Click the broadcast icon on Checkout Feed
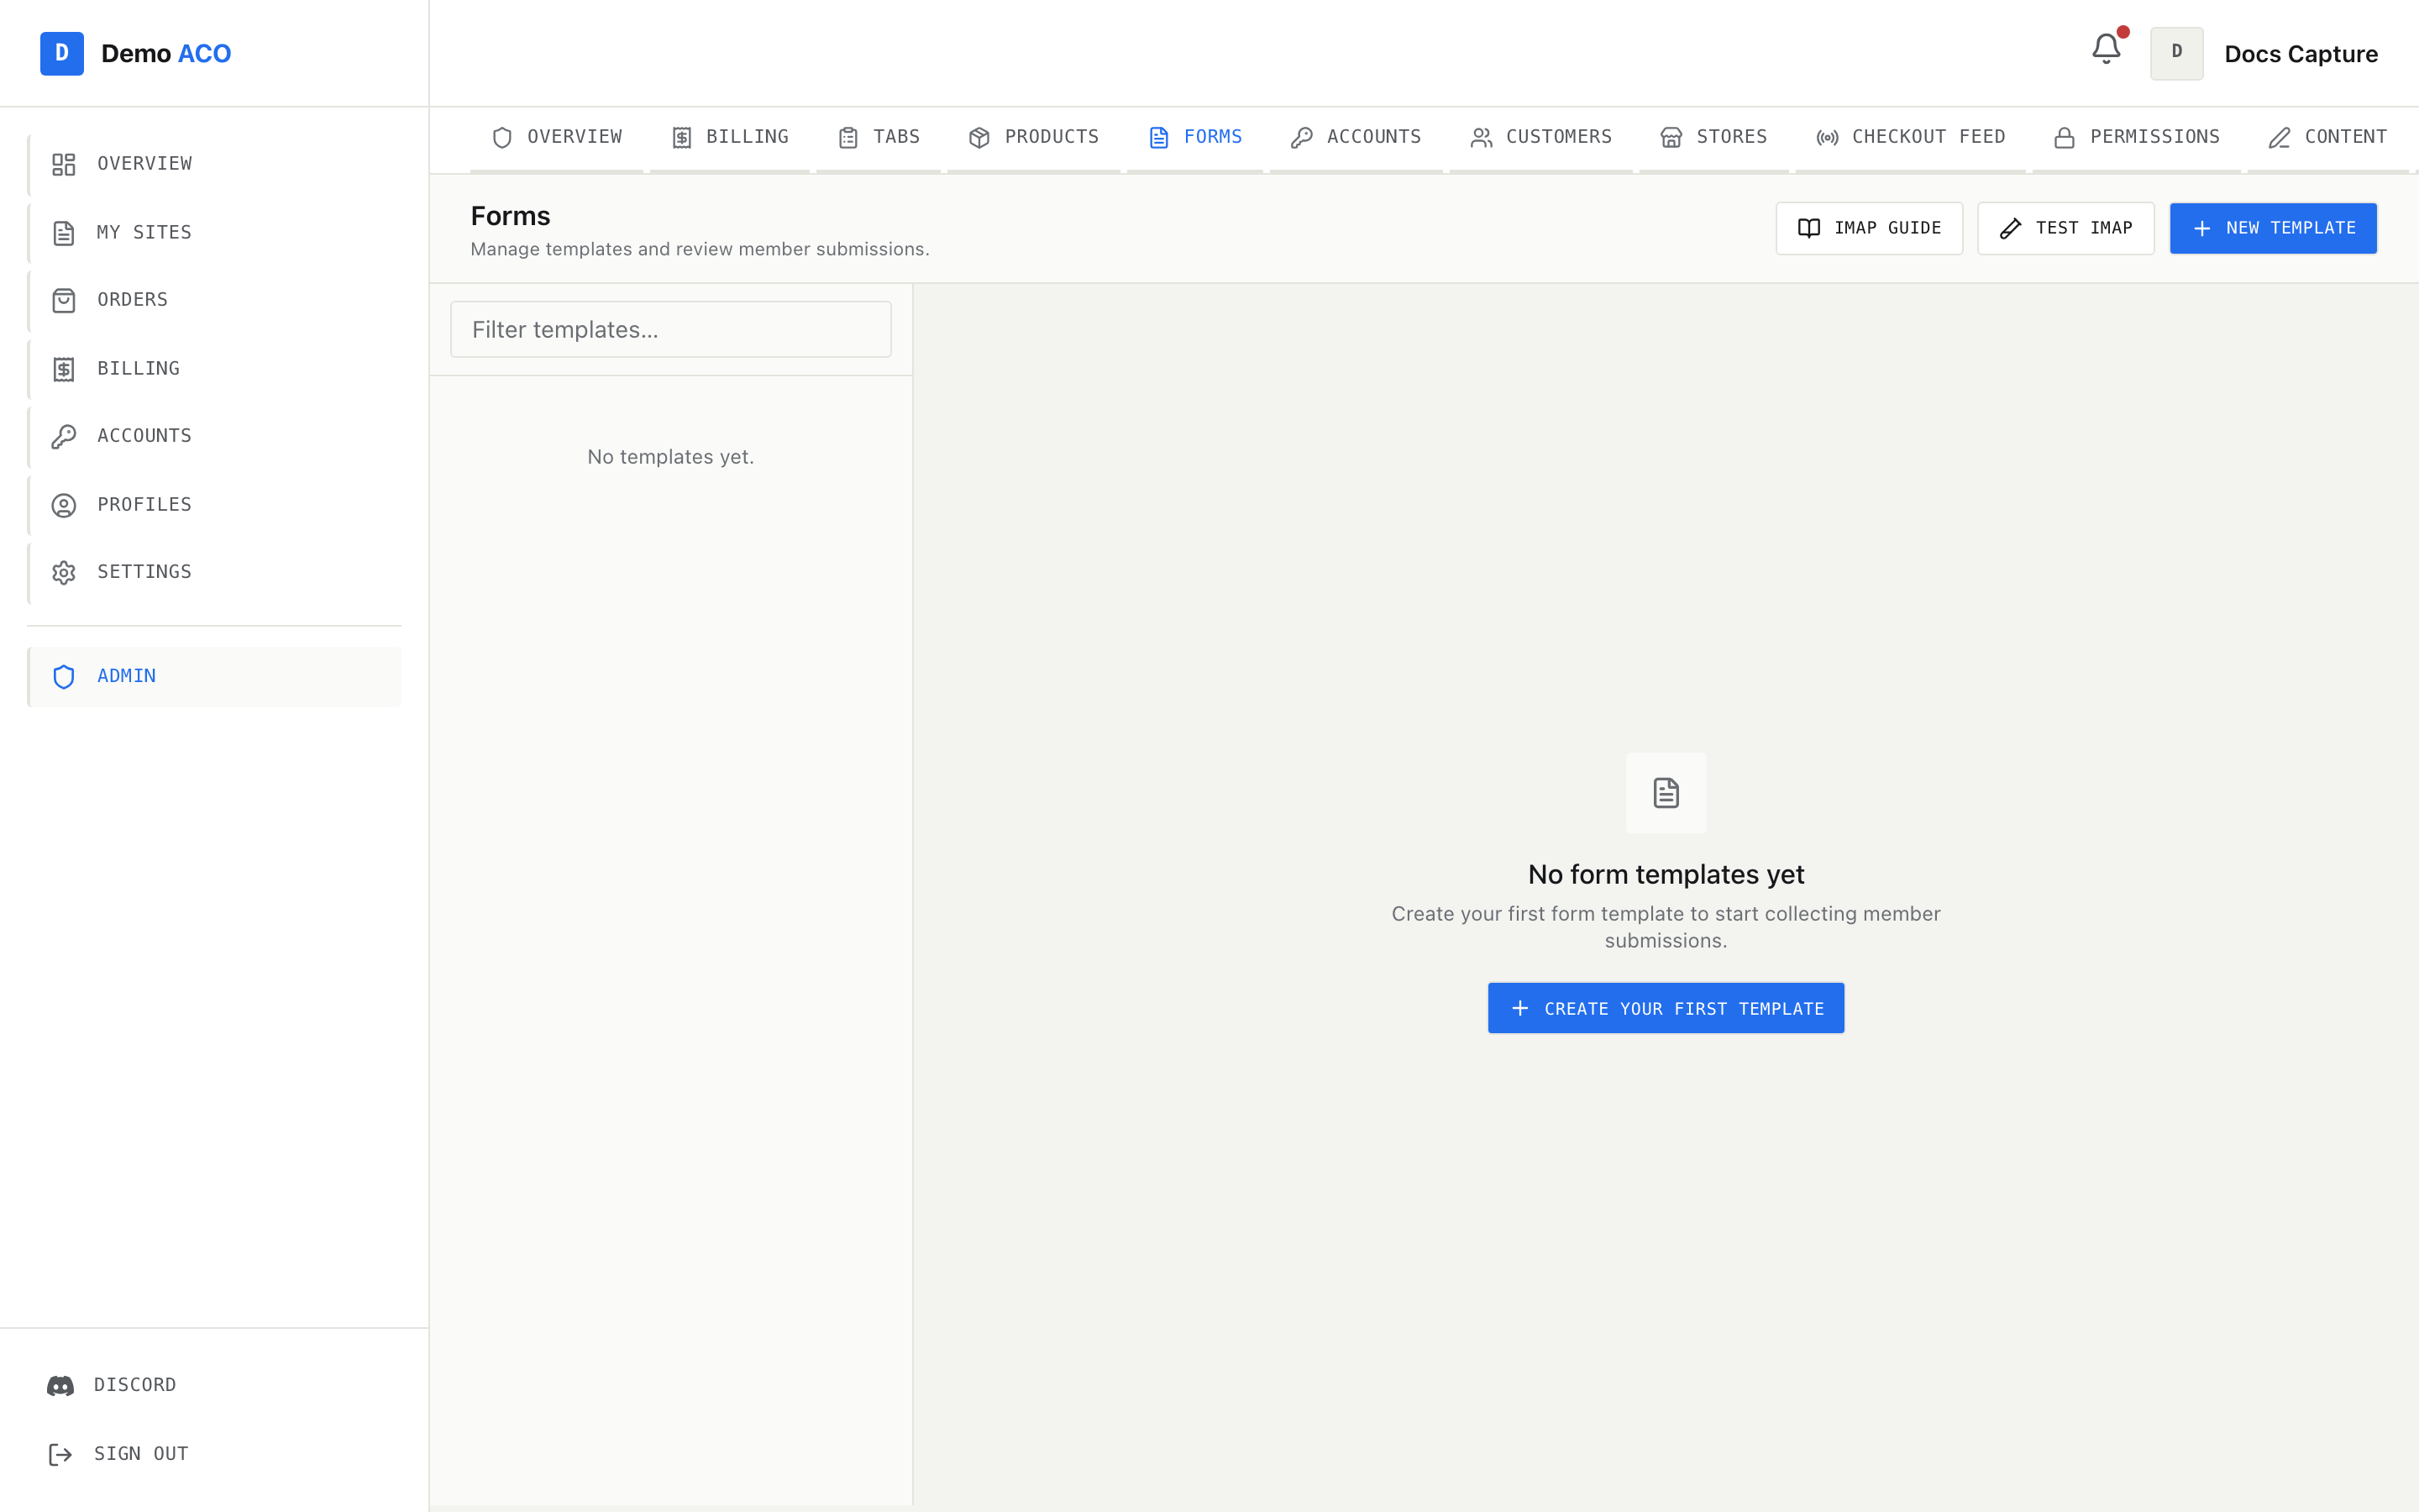This screenshot has height=1512, width=2419. pos(1827,137)
